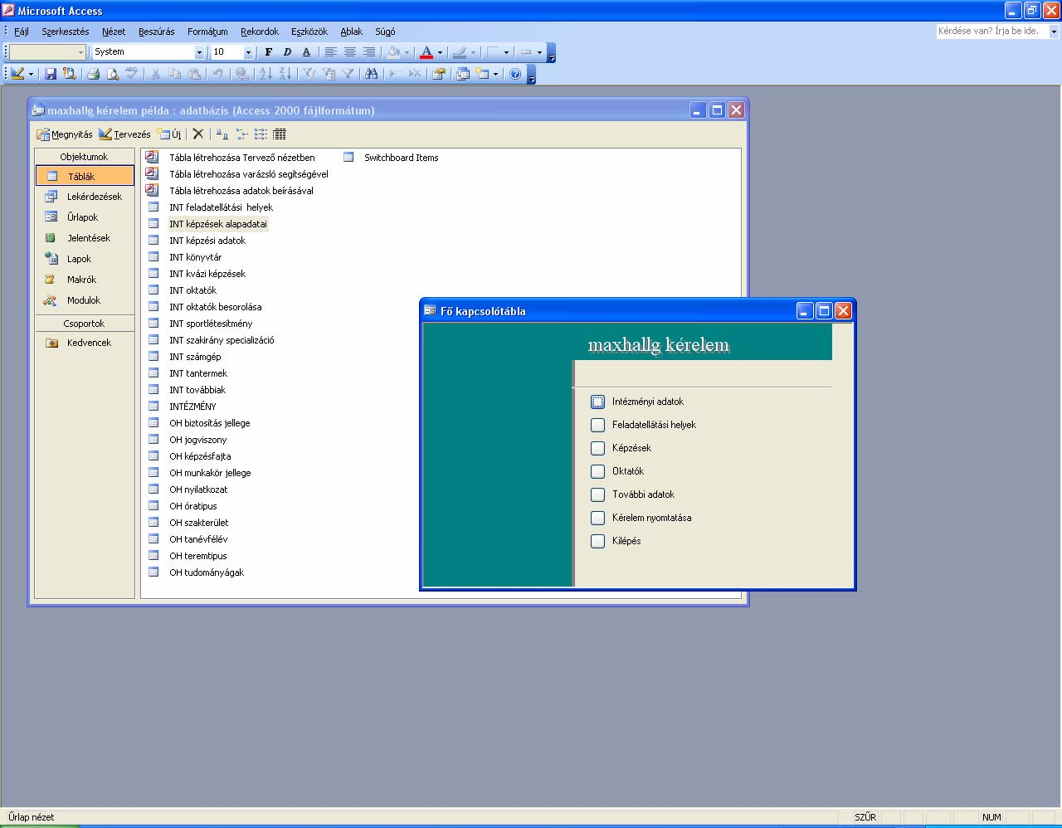This screenshot has height=828, width=1062.
Task: Sort ascending with the A-Z icon
Action: point(265,74)
